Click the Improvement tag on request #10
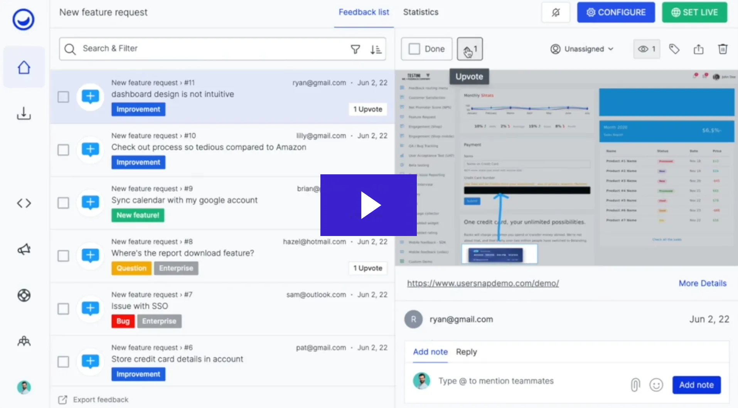This screenshot has width=738, height=408. [x=138, y=162]
